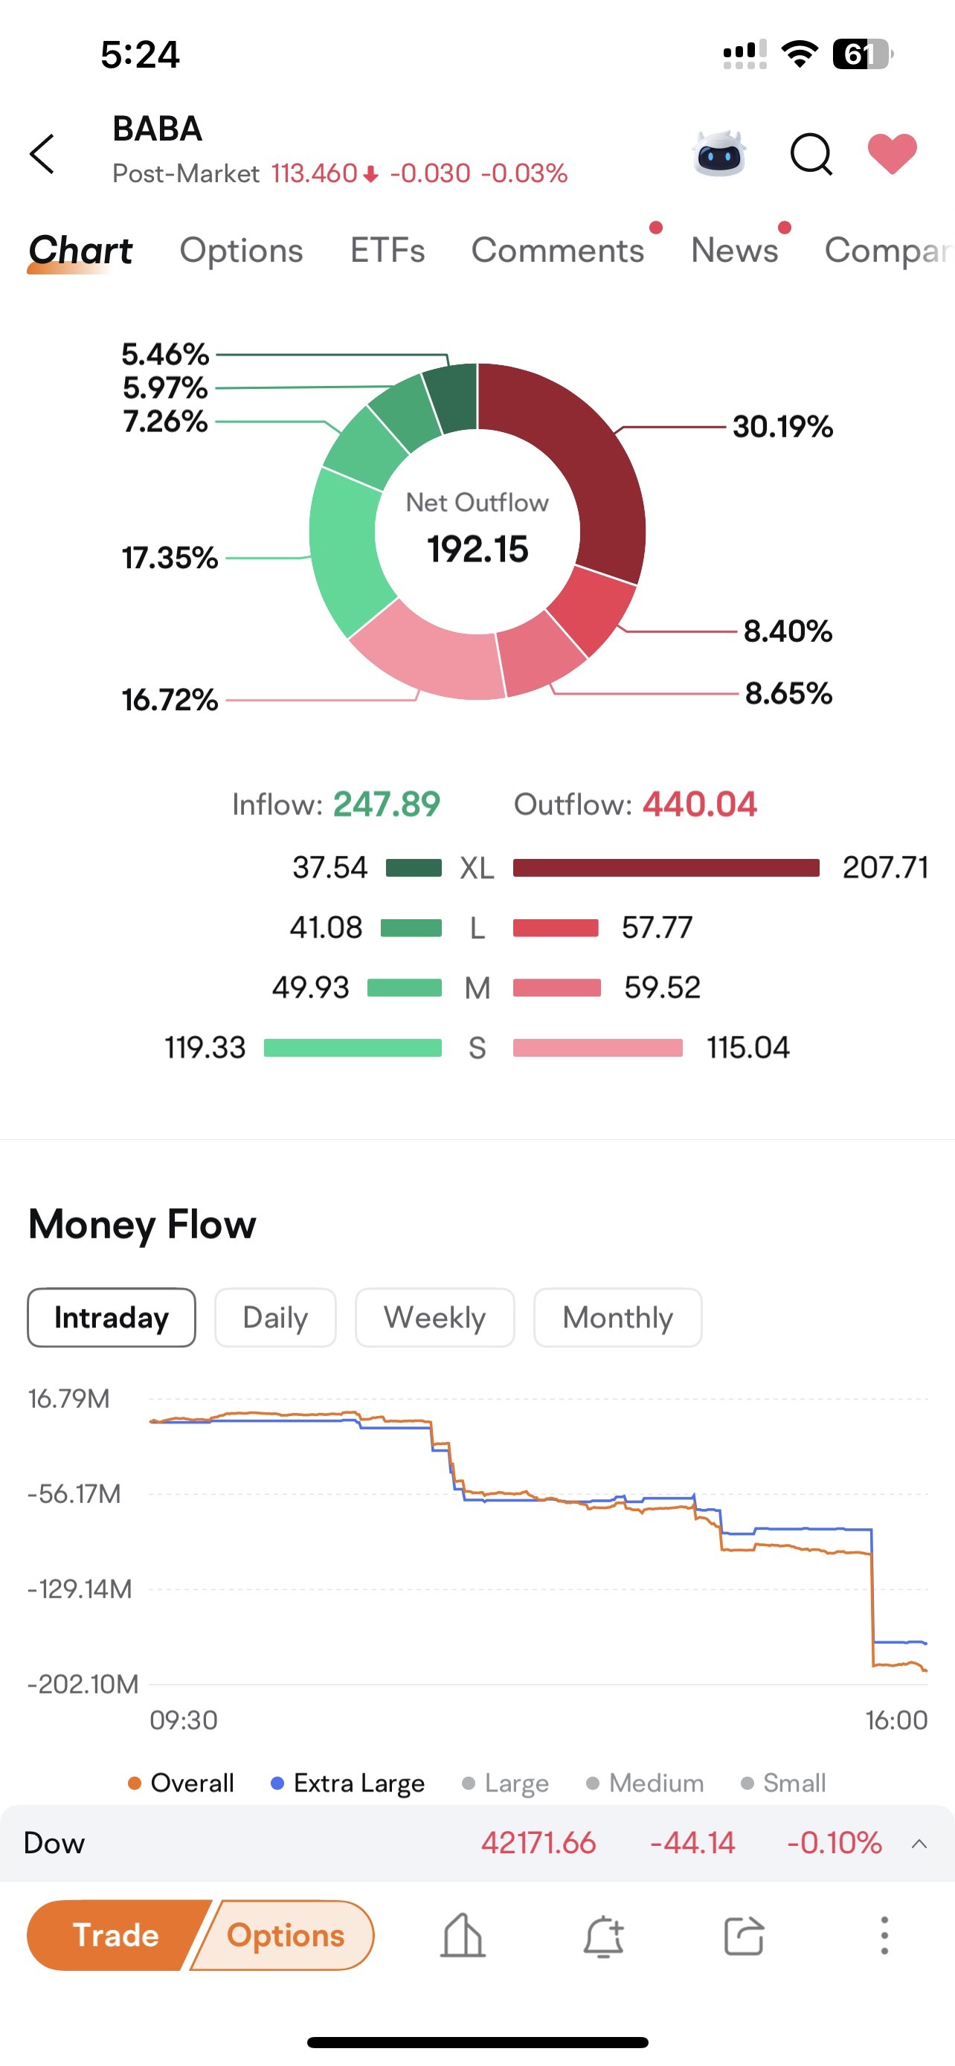Select the Daily money flow period
The width and height of the screenshot is (955, 2066).
(x=275, y=1317)
